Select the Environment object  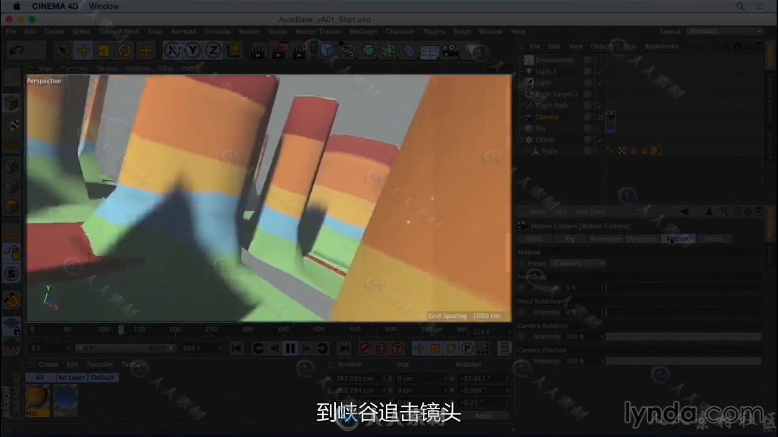point(554,60)
